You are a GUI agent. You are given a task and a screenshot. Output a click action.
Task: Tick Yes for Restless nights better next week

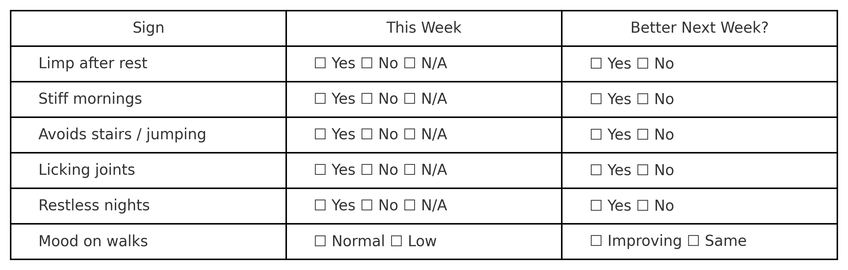pyautogui.click(x=596, y=206)
